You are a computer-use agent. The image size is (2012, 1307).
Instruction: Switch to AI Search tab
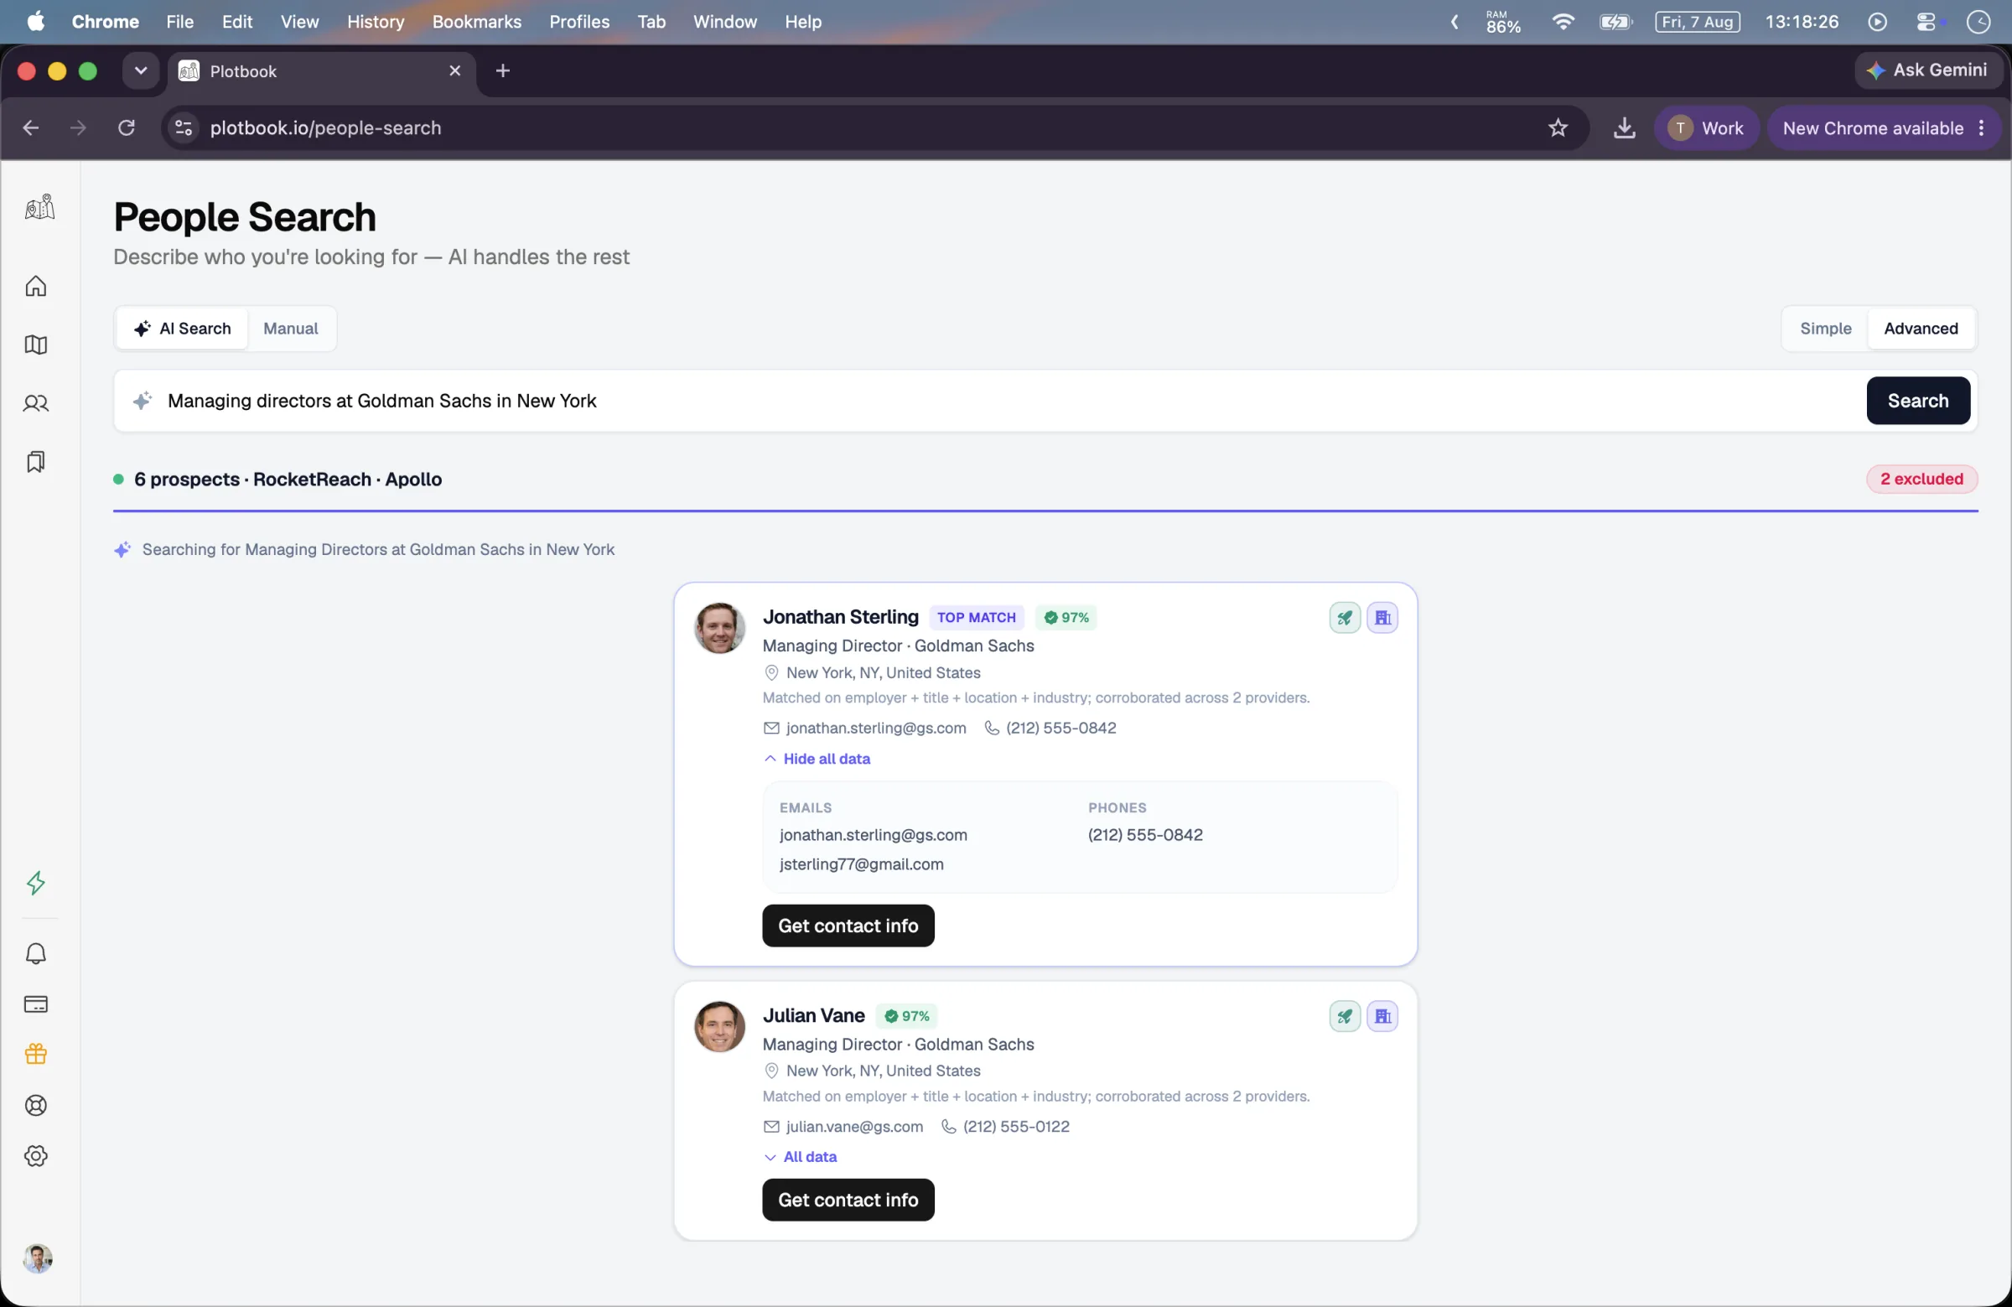(183, 328)
